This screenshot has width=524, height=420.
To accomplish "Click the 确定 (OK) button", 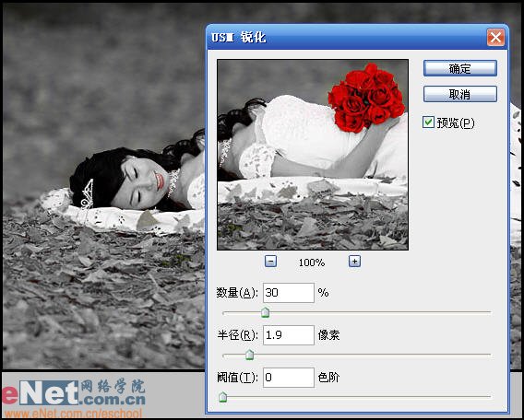I will (x=459, y=68).
